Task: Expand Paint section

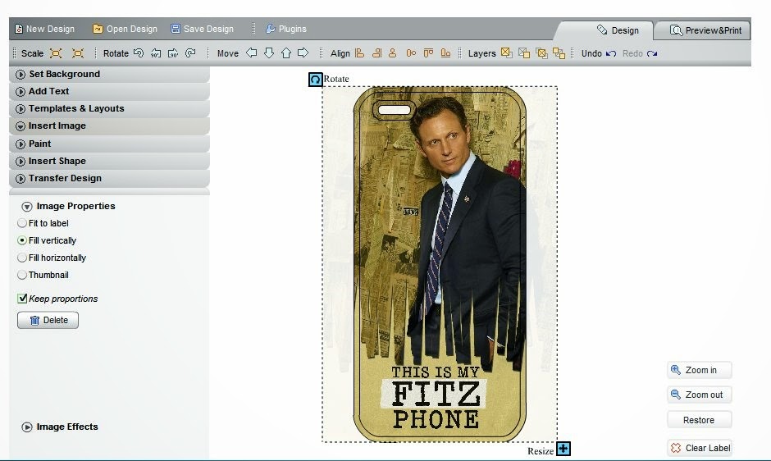Action: (109, 144)
